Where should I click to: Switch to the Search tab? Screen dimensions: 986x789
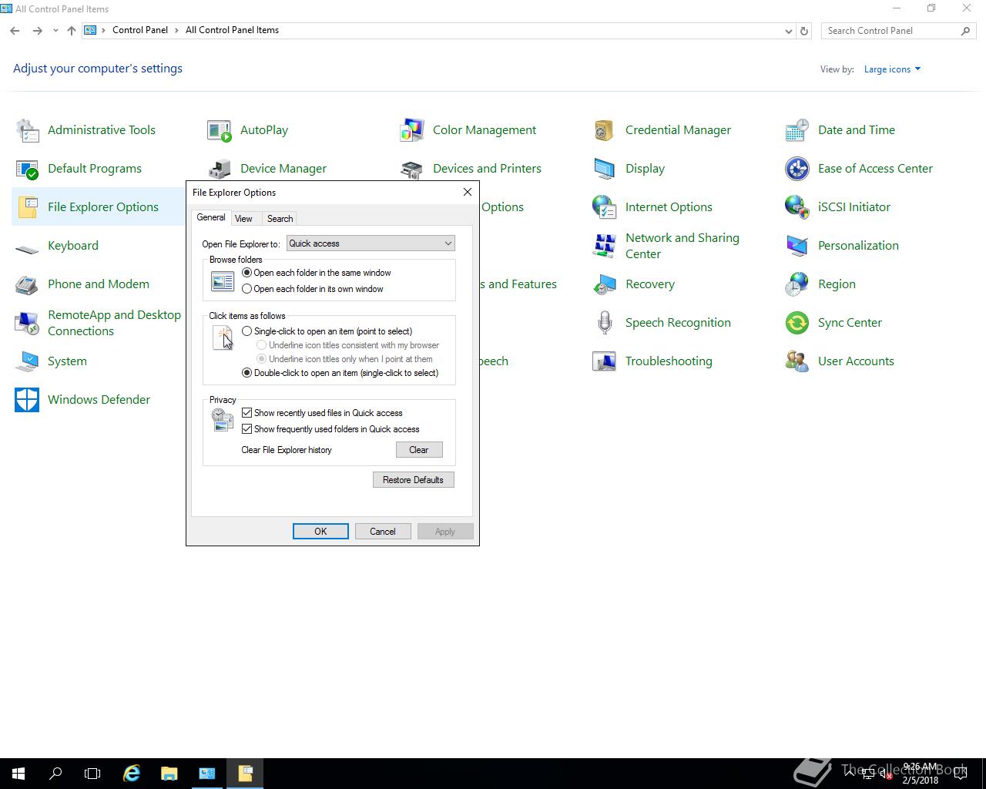(x=280, y=219)
